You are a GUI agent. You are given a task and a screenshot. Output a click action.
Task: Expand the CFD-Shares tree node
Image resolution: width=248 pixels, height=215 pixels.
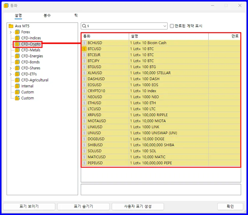click(11, 68)
